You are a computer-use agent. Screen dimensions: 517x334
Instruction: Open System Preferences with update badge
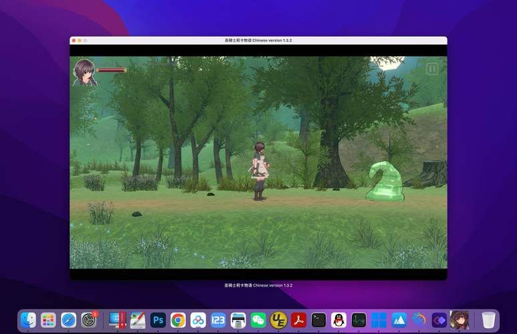89,320
